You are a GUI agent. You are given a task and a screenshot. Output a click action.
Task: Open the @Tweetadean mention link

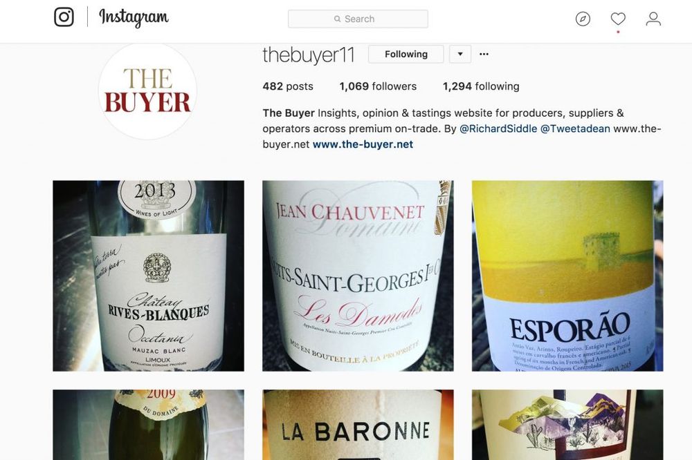pos(575,128)
